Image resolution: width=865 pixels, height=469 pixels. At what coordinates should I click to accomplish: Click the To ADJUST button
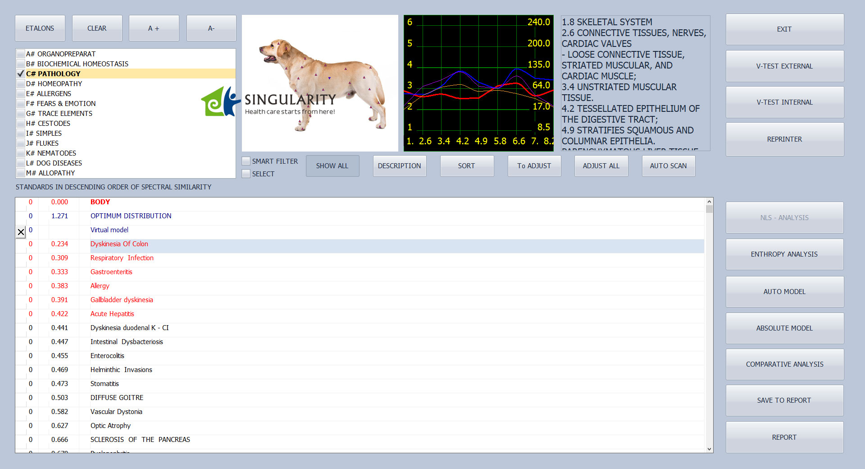tap(534, 166)
